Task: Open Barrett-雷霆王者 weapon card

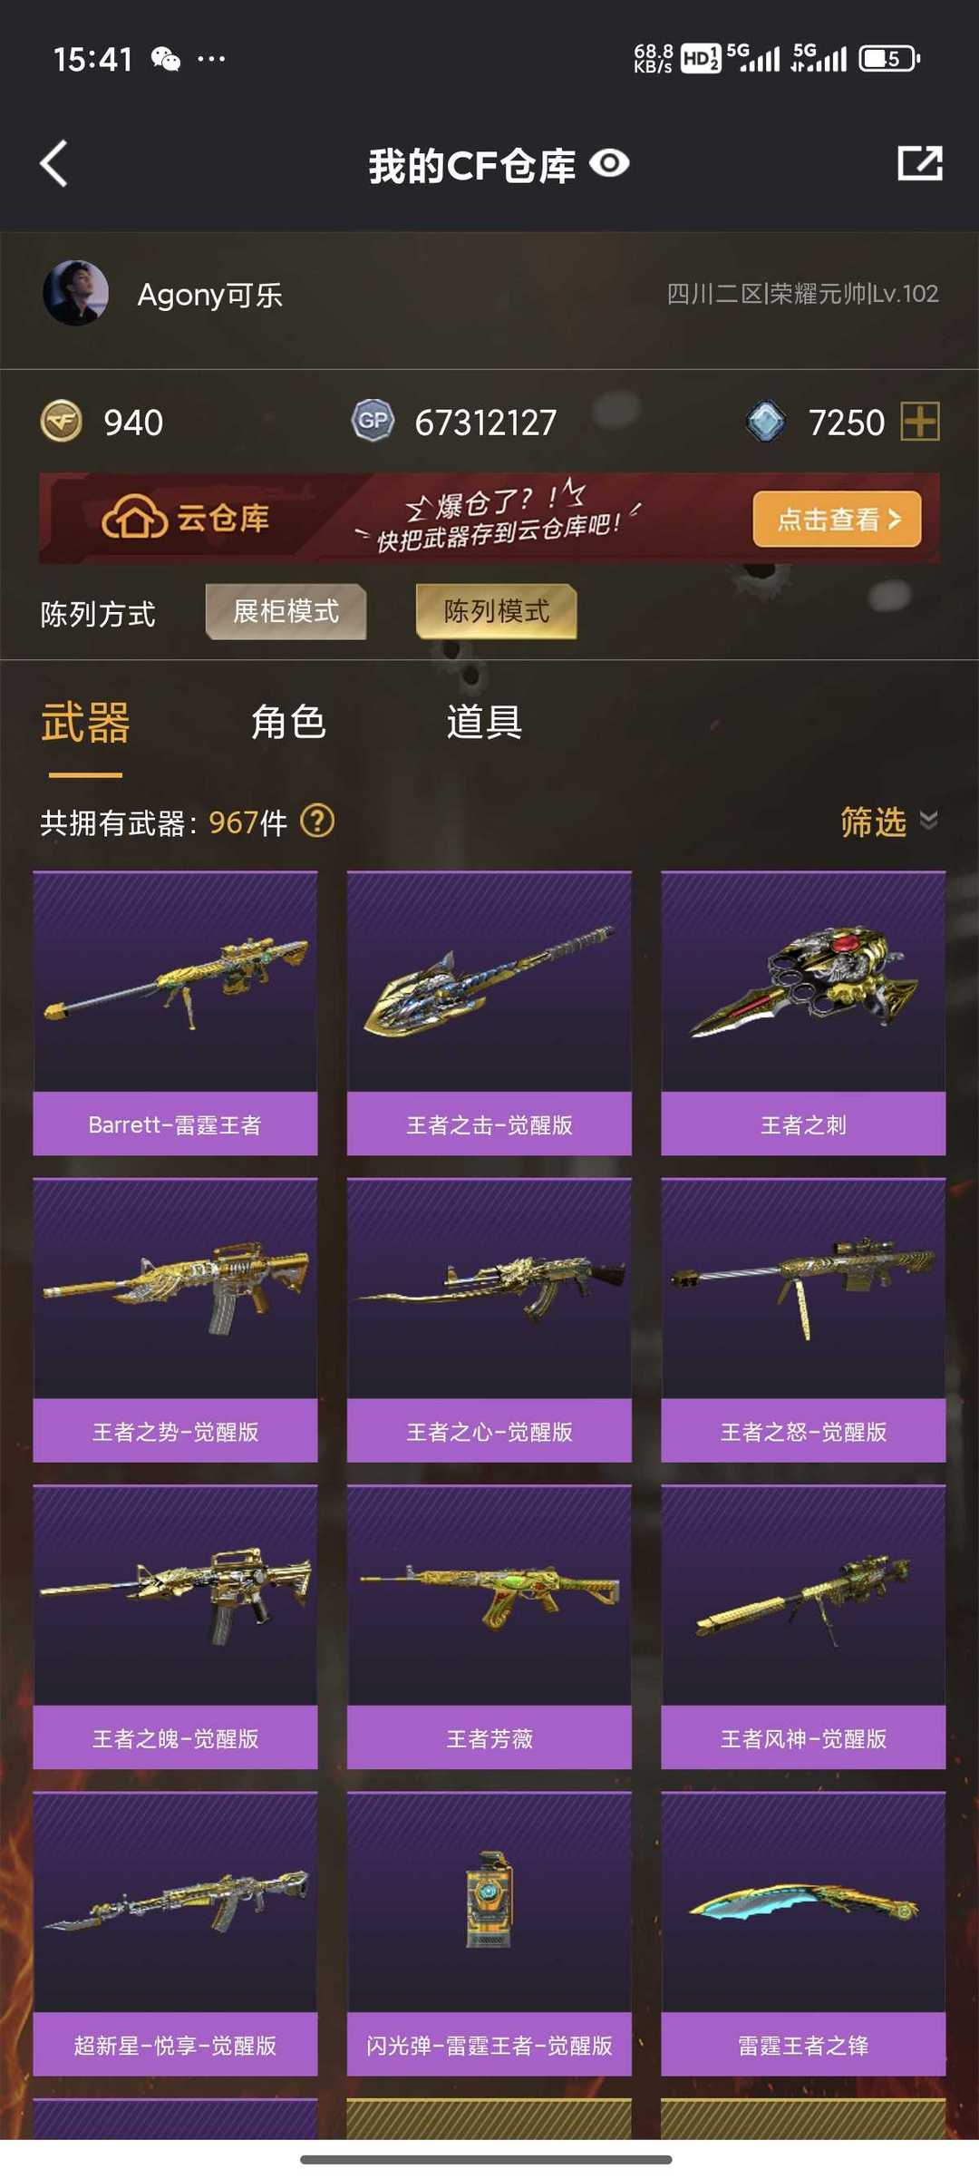Action: (x=176, y=1013)
